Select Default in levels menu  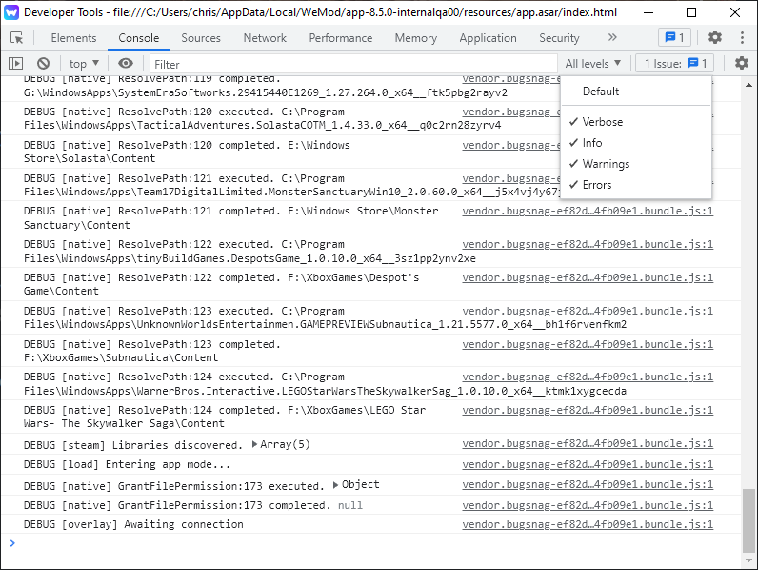click(601, 92)
